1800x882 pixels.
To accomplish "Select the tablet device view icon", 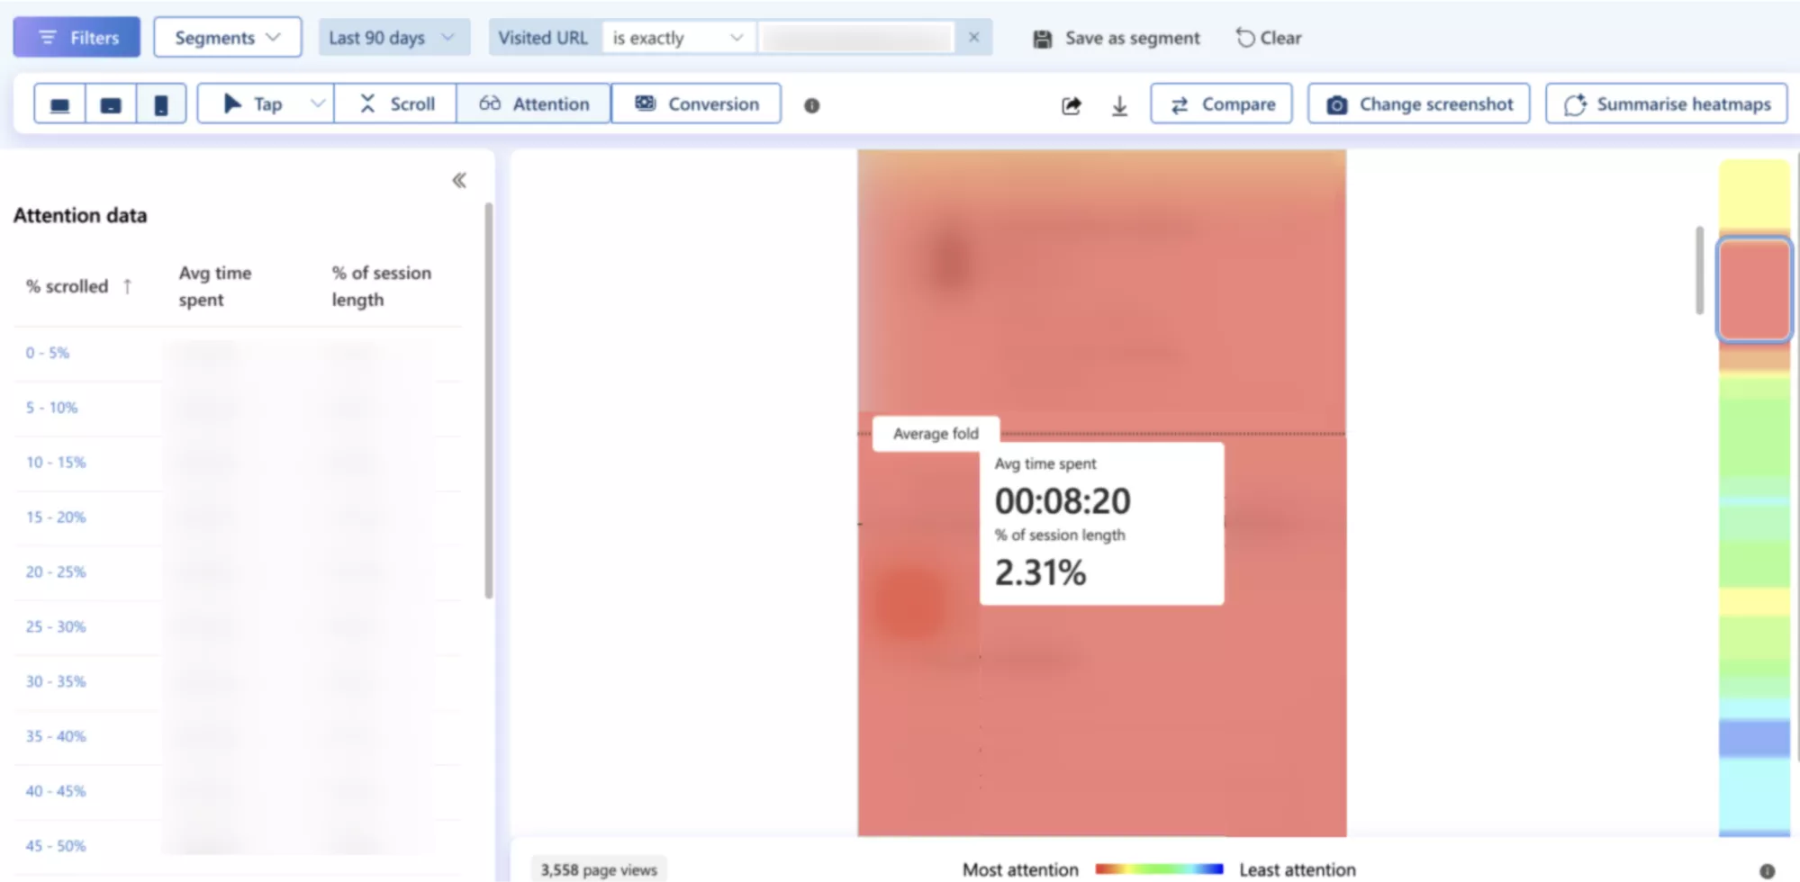I will coord(111,104).
